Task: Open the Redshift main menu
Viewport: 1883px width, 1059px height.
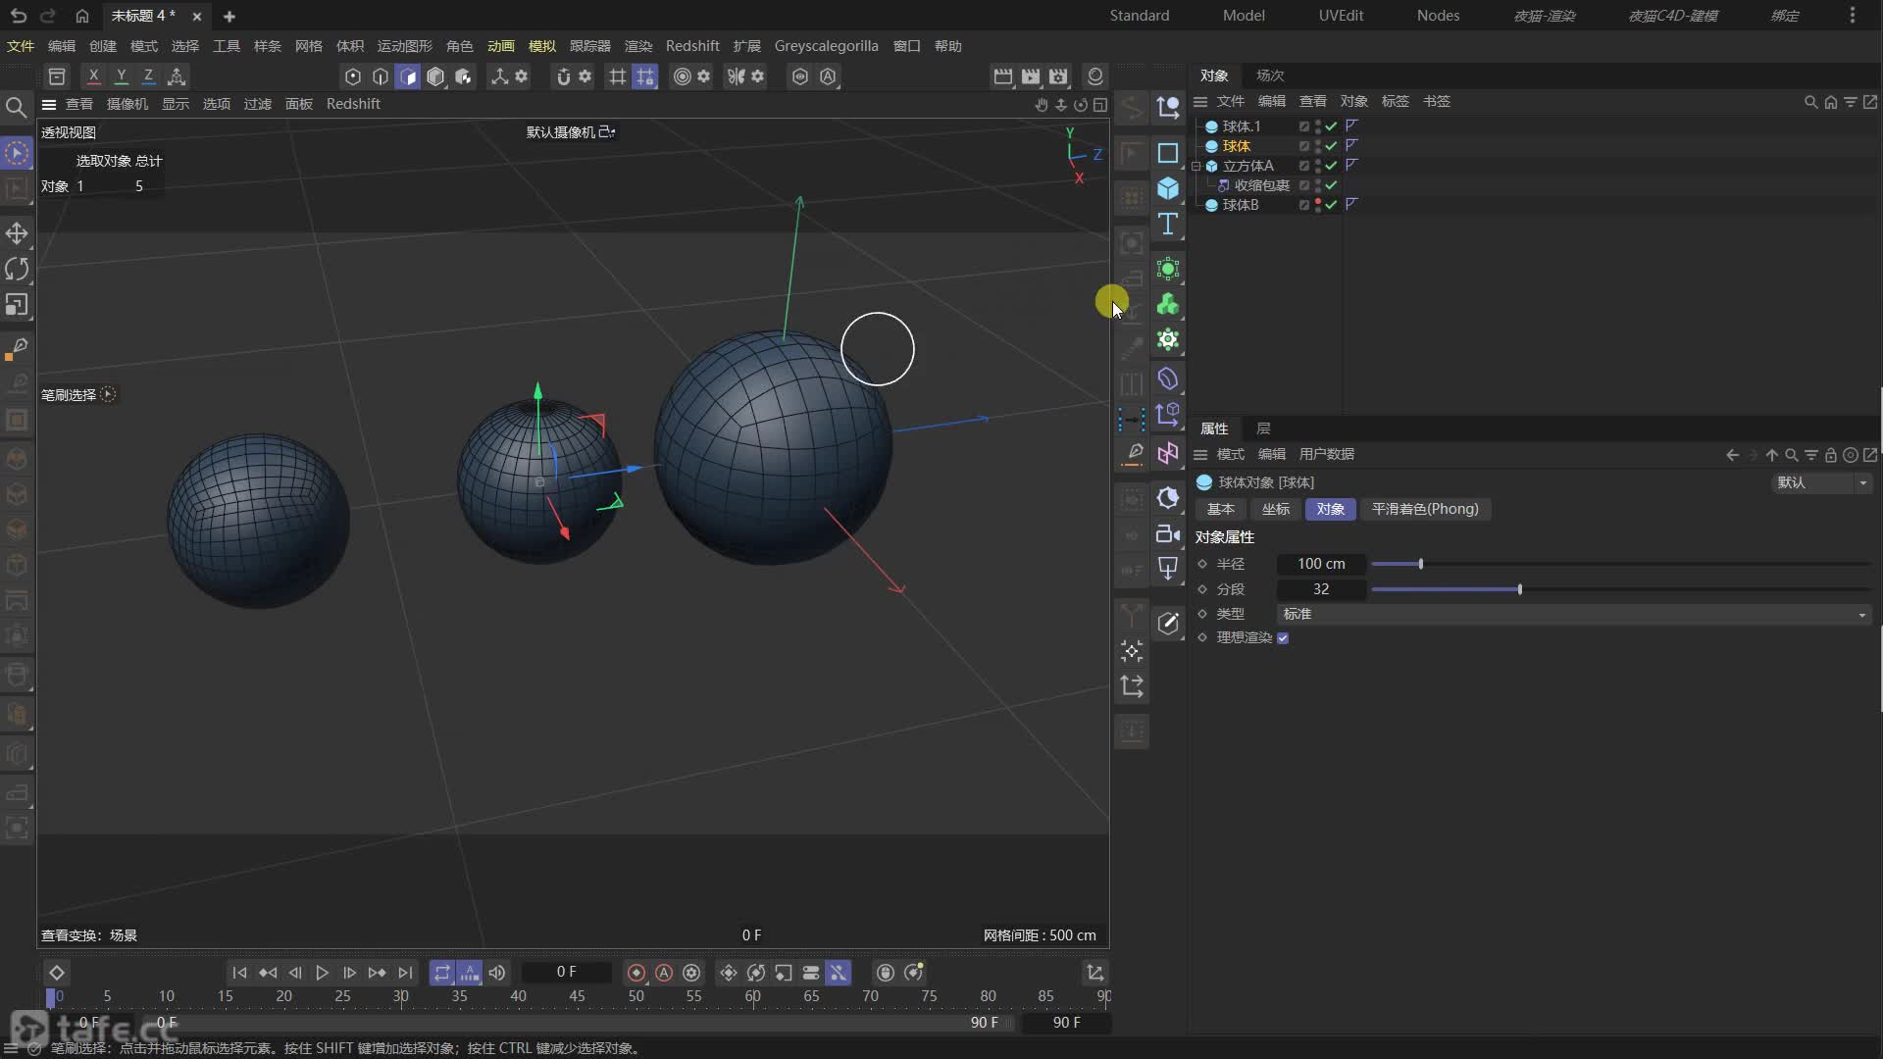Action: (x=692, y=46)
